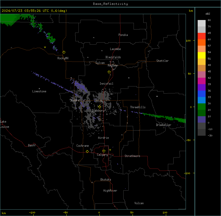Select the red swatch in the dBZ legend

click(x=202, y=36)
